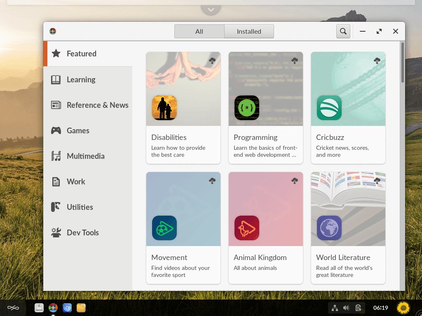Click the 06:19 clock
This screenshot has height=316, width=422.
point(380,308)
